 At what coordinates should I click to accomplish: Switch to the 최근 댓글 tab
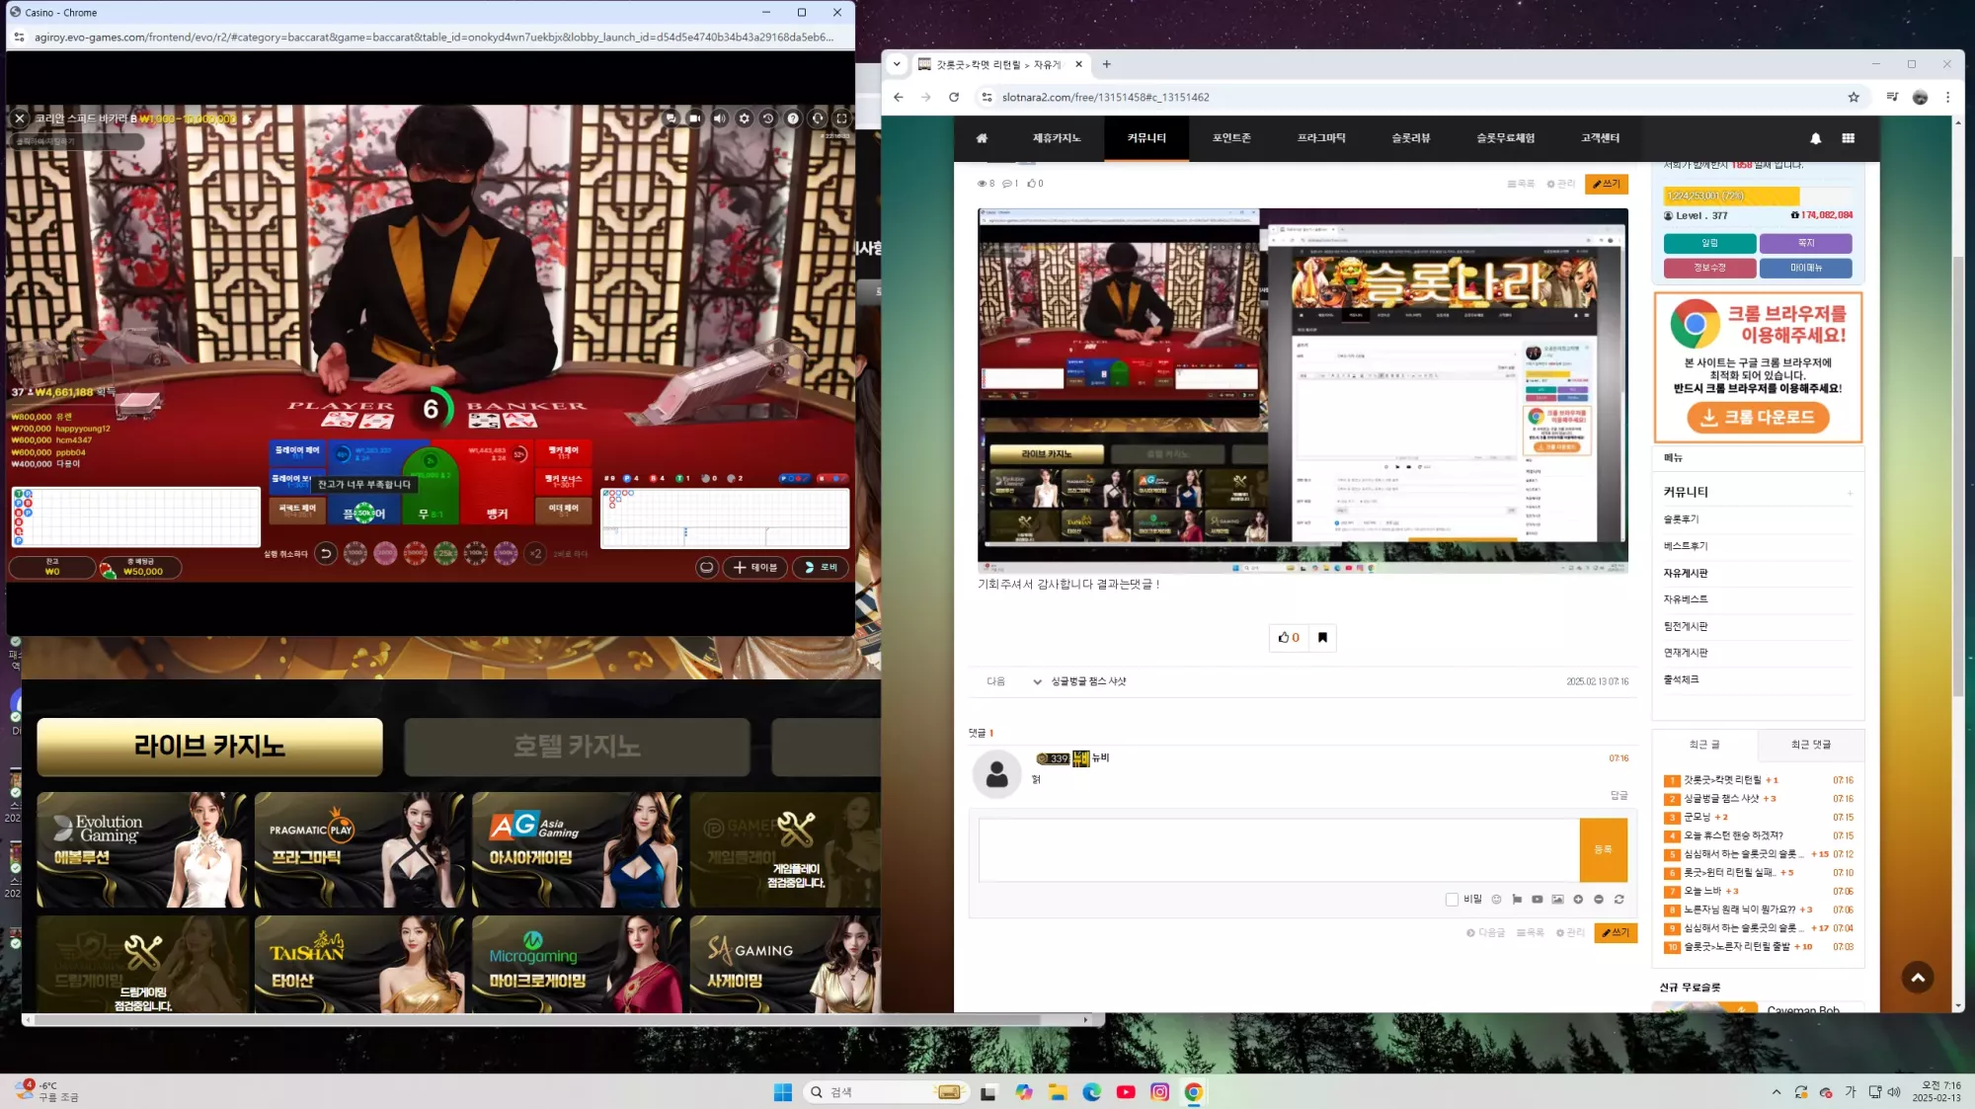point(1811,745)
